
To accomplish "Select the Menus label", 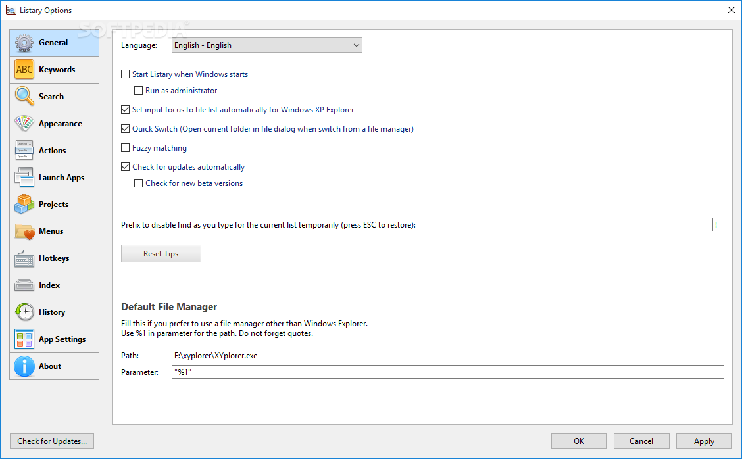I will (x=51, y=231).
